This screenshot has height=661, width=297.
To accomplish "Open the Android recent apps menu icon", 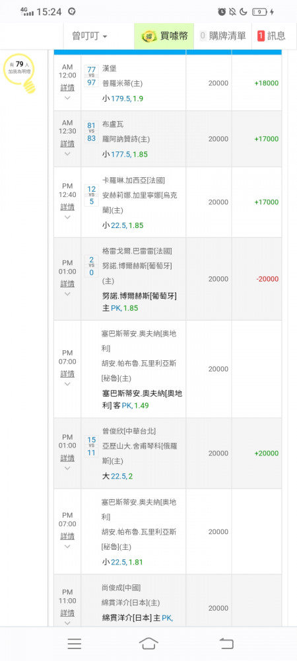I will click(x=75, y=643).
